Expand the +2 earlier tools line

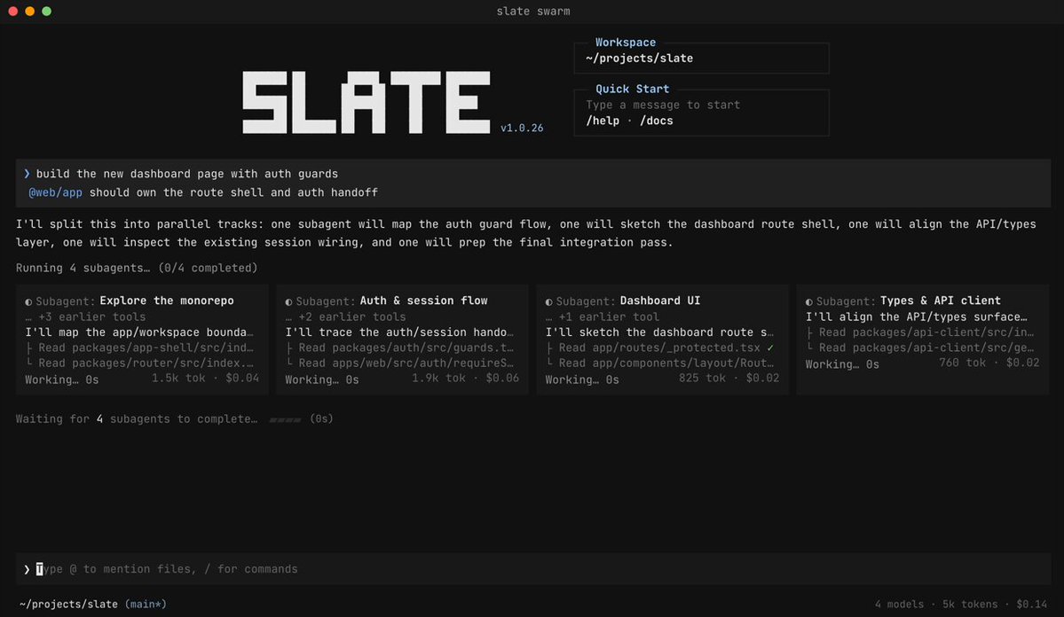pyautogui.click(x=345, y=316)
